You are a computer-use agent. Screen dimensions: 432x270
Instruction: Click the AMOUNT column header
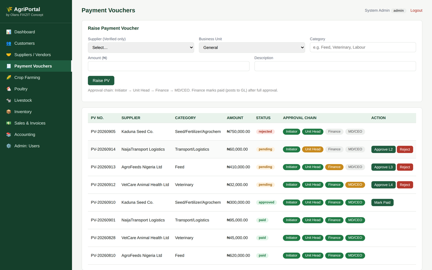pyautogui.click(x=235, y=118)
